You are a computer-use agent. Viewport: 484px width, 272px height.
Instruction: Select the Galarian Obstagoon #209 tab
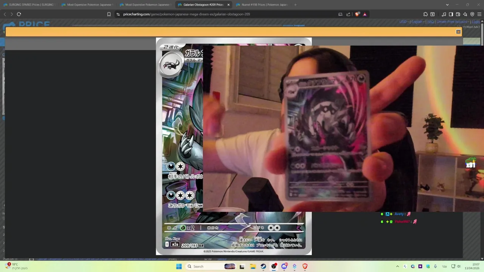[203, 5]
